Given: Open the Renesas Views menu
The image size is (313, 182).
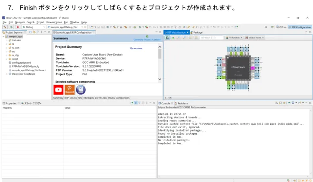Looking at the screenshot, I should point(54,22).
